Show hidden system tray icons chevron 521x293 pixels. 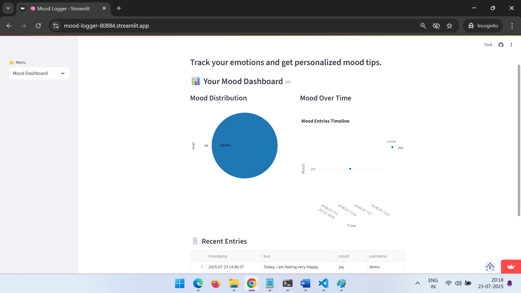[418, 283]
